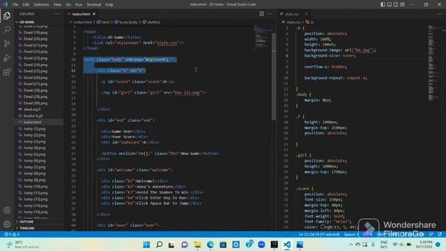Open weather widget on taskbar
This screenshot has width=446, height=251.
click(x=23, y=245)
